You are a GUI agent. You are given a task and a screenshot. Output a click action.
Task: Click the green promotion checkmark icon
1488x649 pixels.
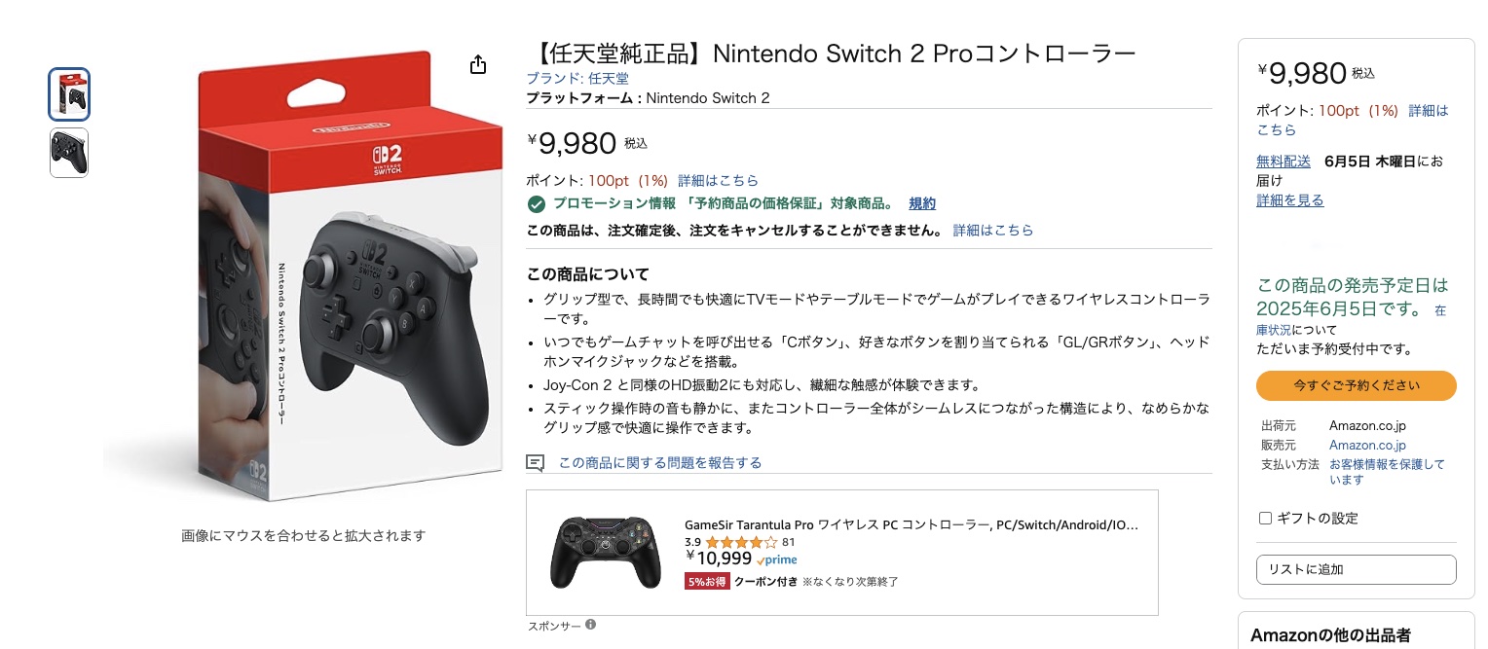(536, 204)
